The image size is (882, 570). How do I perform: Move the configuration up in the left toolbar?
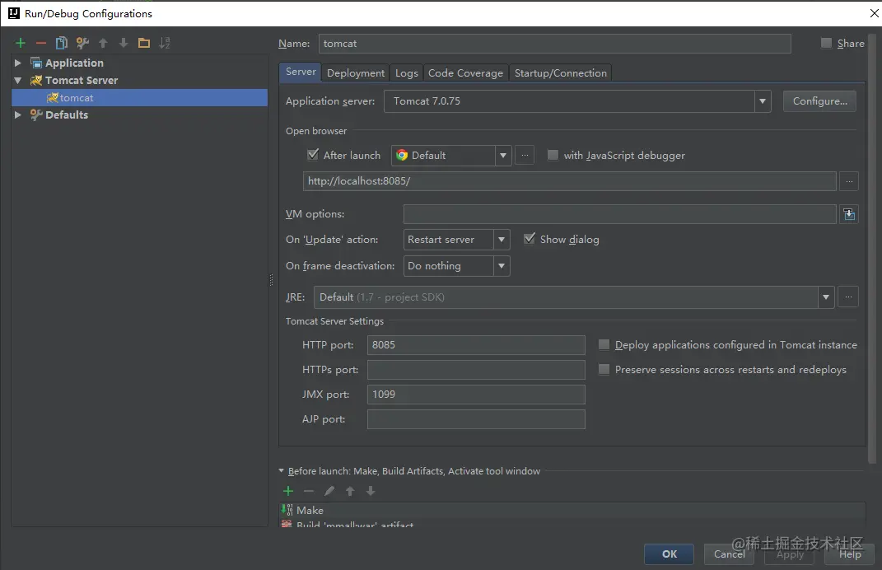coord(103,43)
